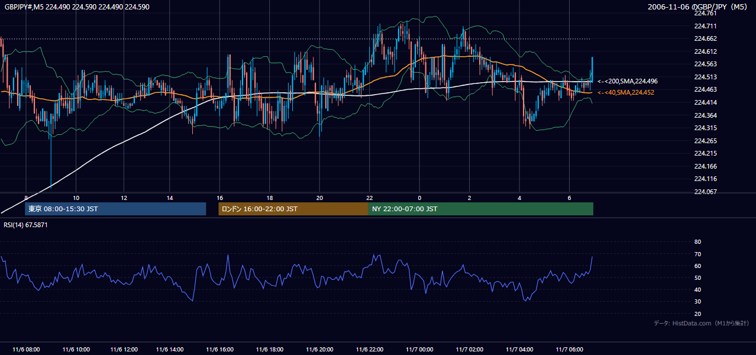Click the price axis value 224.463
This screenshot has height=355, width=756.
[705, 90]
